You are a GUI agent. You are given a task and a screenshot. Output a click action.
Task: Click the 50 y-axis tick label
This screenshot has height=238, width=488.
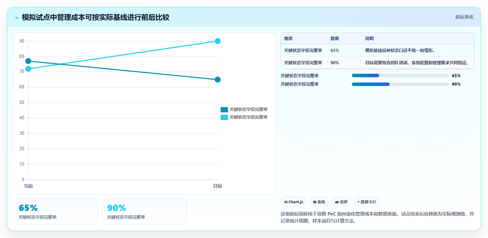pyautogui.click(x=22, y=103)
